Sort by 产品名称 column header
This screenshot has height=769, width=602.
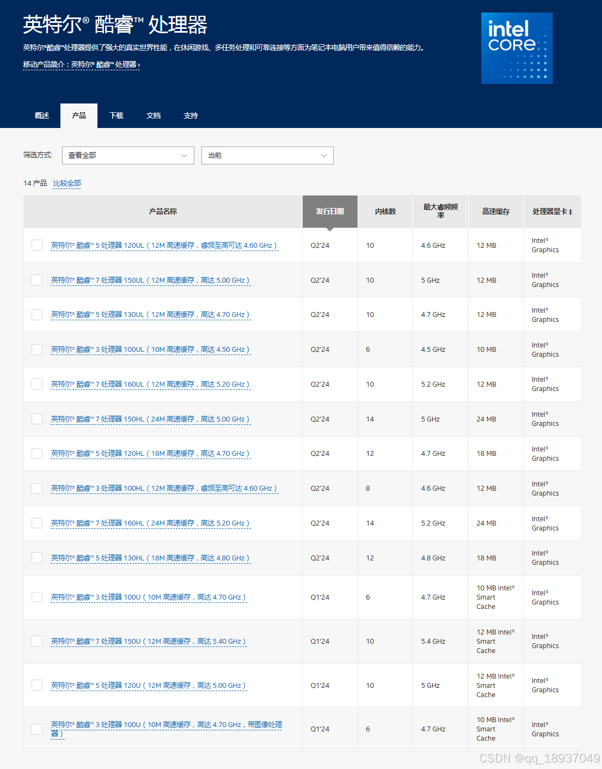[x=163, y=211]
